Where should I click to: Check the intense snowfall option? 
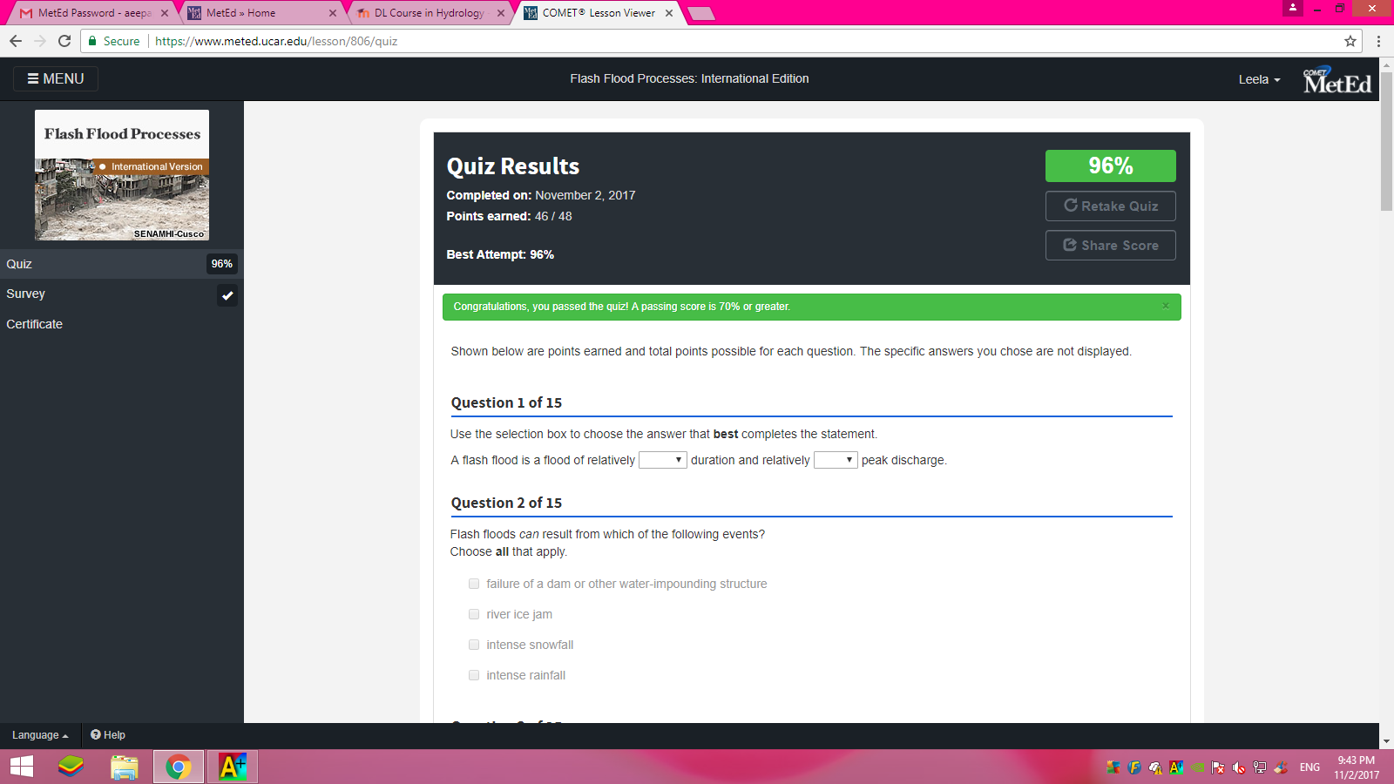click(x=474, y=645)
